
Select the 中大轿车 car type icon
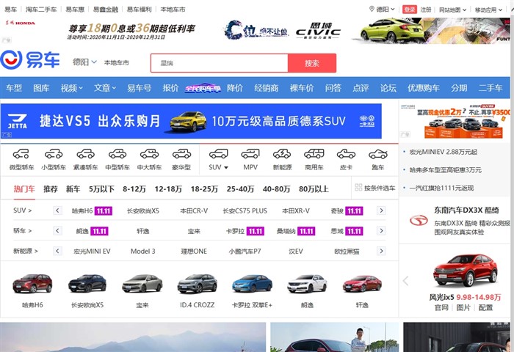tap(150, 153)
